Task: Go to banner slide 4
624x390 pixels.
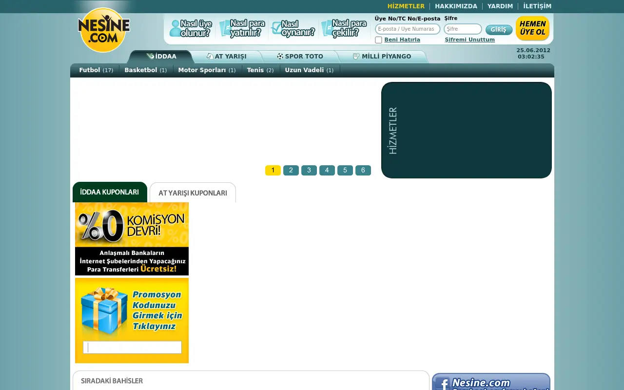Action: pyautogui.click(x=327, y=170)
